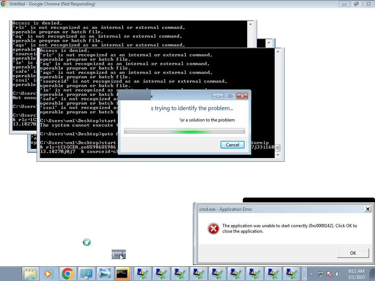The width and height of the screenshot is (375, 281).
Task: Click the red error icon in dialog
Action: (x=214, y=229)
